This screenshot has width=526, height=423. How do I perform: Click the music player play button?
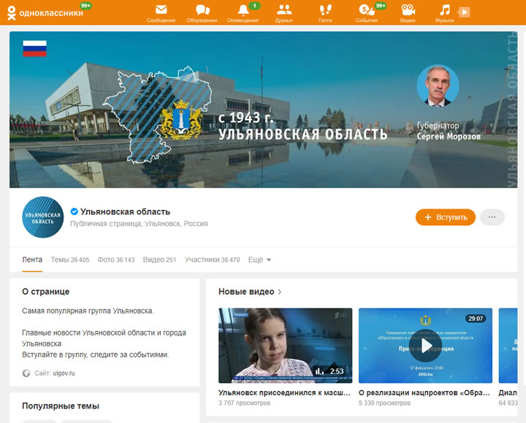pos(464,12)
